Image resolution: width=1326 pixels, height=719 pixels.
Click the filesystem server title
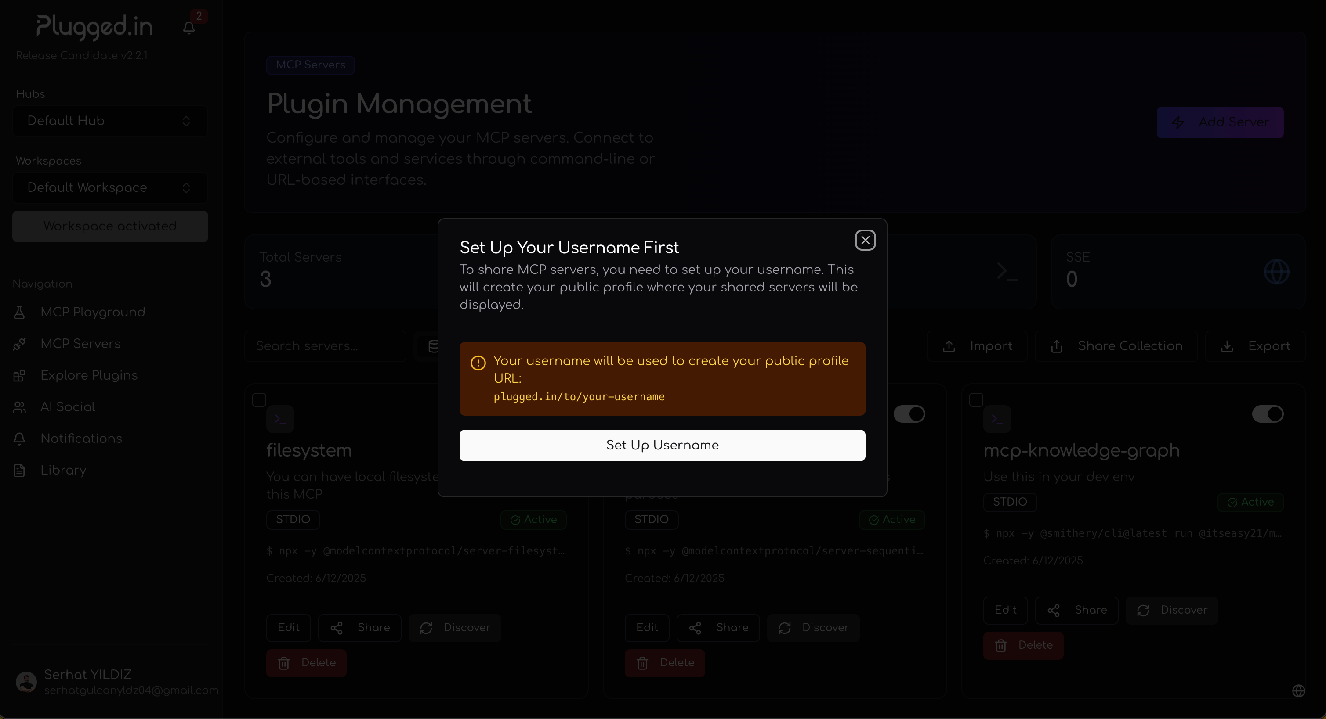(x=309, y=450)
